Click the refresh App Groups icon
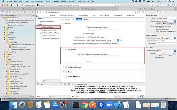The image size is (177, 110). pyautogui.click(x=90, y=62)
